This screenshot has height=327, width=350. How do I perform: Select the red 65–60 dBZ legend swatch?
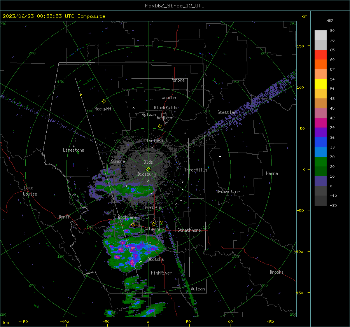point(320,55)
